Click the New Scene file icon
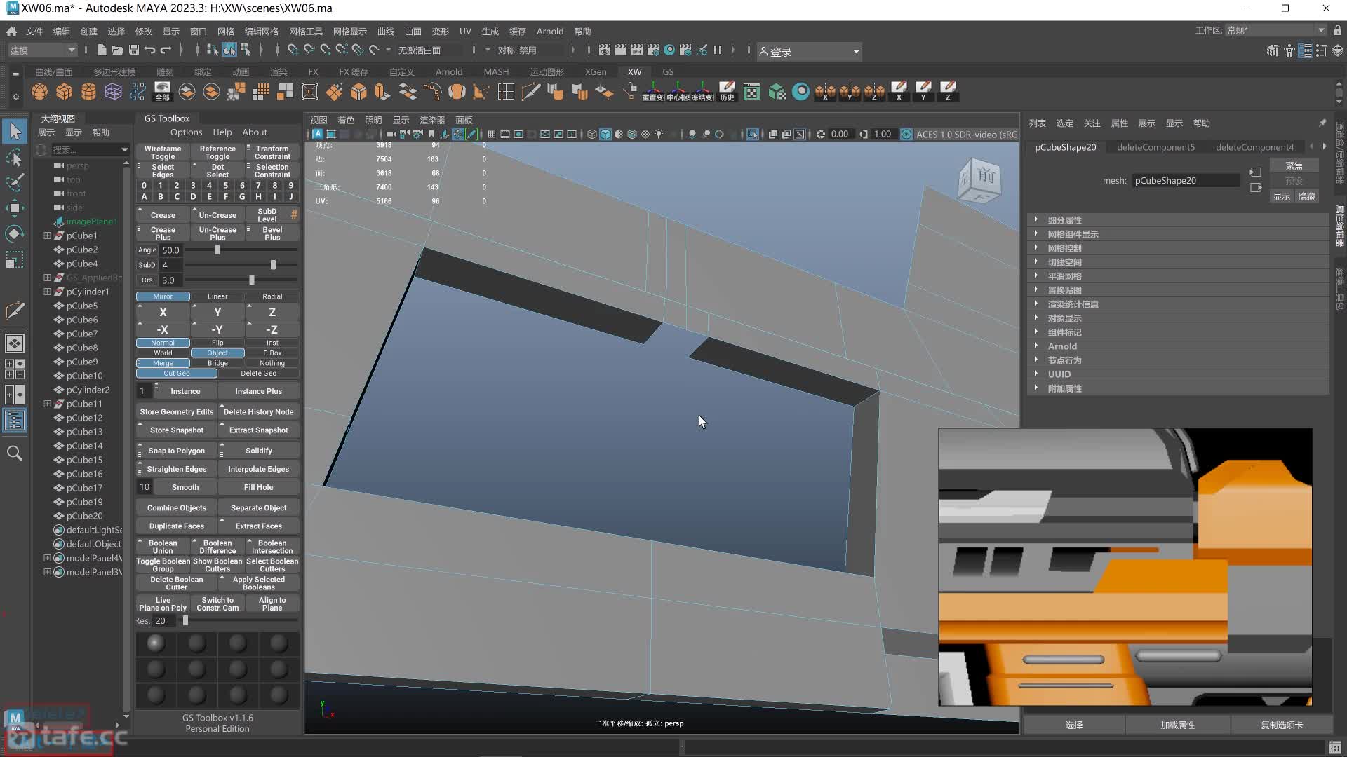Image resolution: width=1347 pixels, height=757 pixels. point(102,50)
